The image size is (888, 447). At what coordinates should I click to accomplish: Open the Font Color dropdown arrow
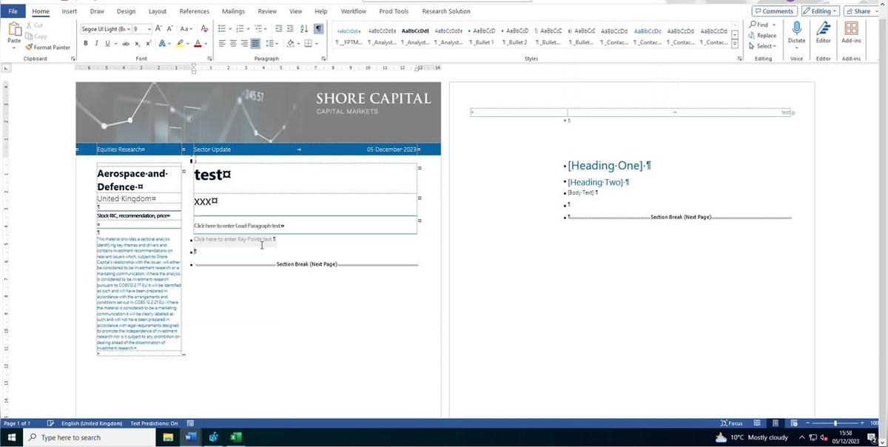(205, 44)
